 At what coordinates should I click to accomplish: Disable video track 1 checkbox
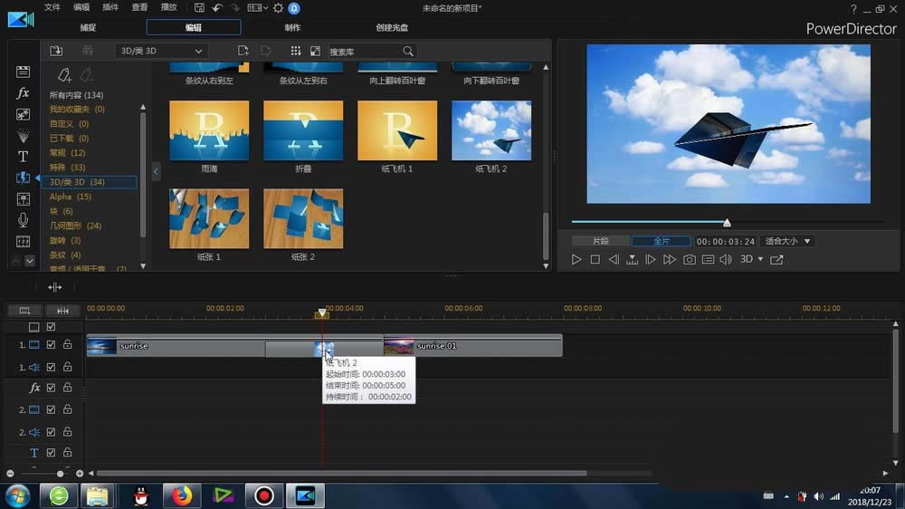[52, 345]
